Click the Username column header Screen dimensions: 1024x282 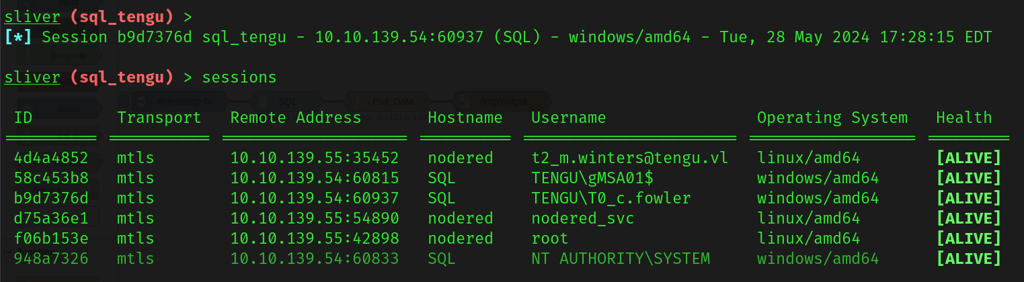568,118
